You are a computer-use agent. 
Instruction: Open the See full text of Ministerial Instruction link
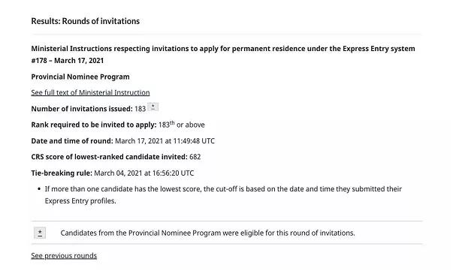(90, 92)
